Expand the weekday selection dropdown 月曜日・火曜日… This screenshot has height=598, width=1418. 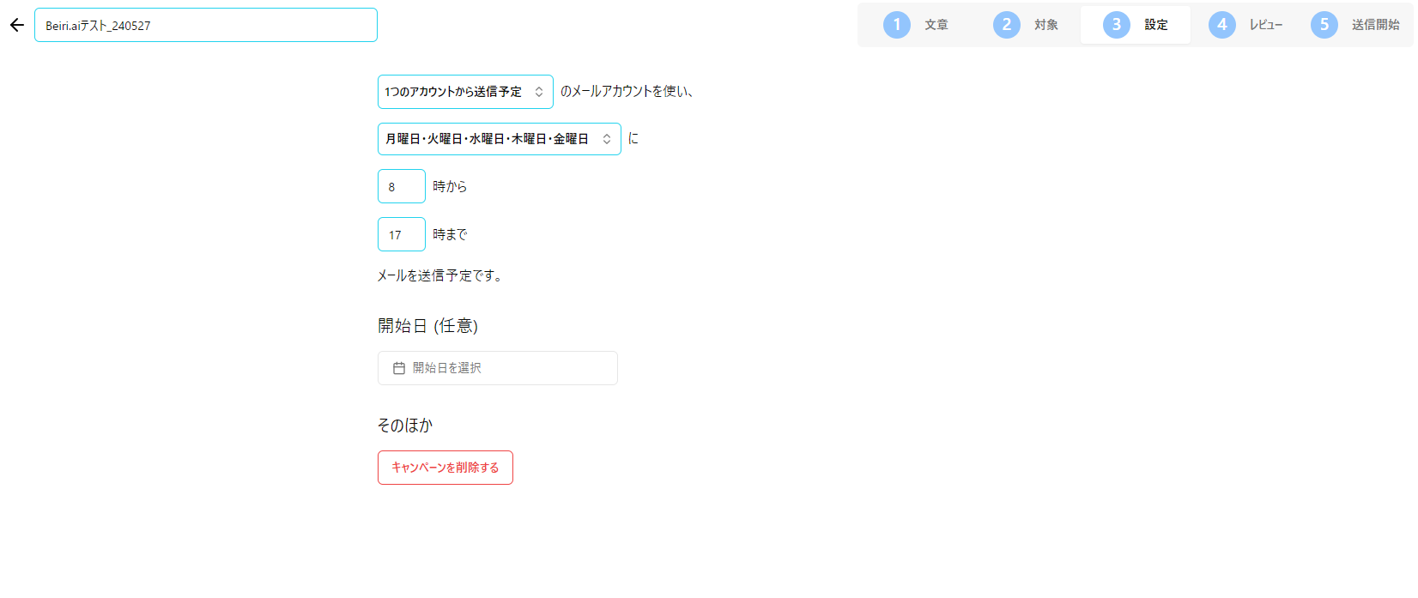coord(488,139)
